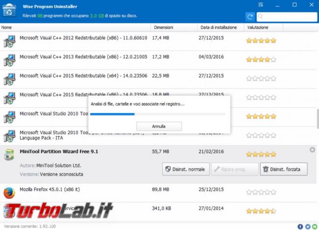
Task: Click the Language Pack - ITA installer icon
Action: [9, 136]
